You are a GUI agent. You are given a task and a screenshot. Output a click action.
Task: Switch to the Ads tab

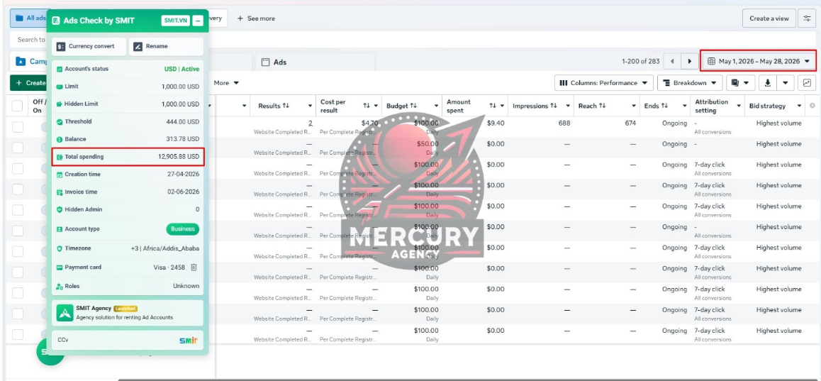(x=314, y=62)
